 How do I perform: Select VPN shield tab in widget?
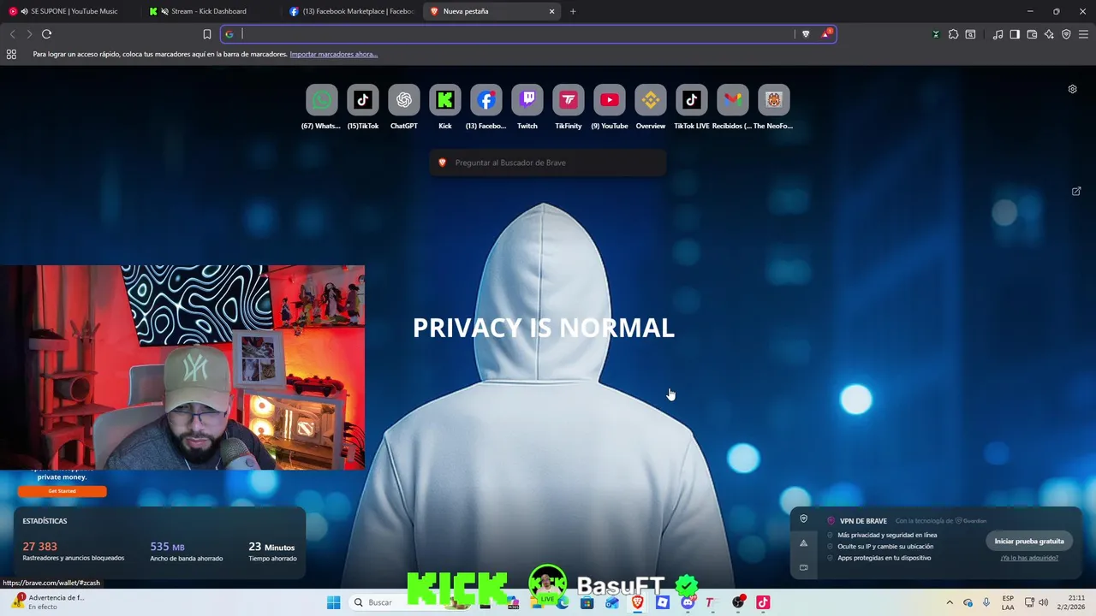point(803,518)
